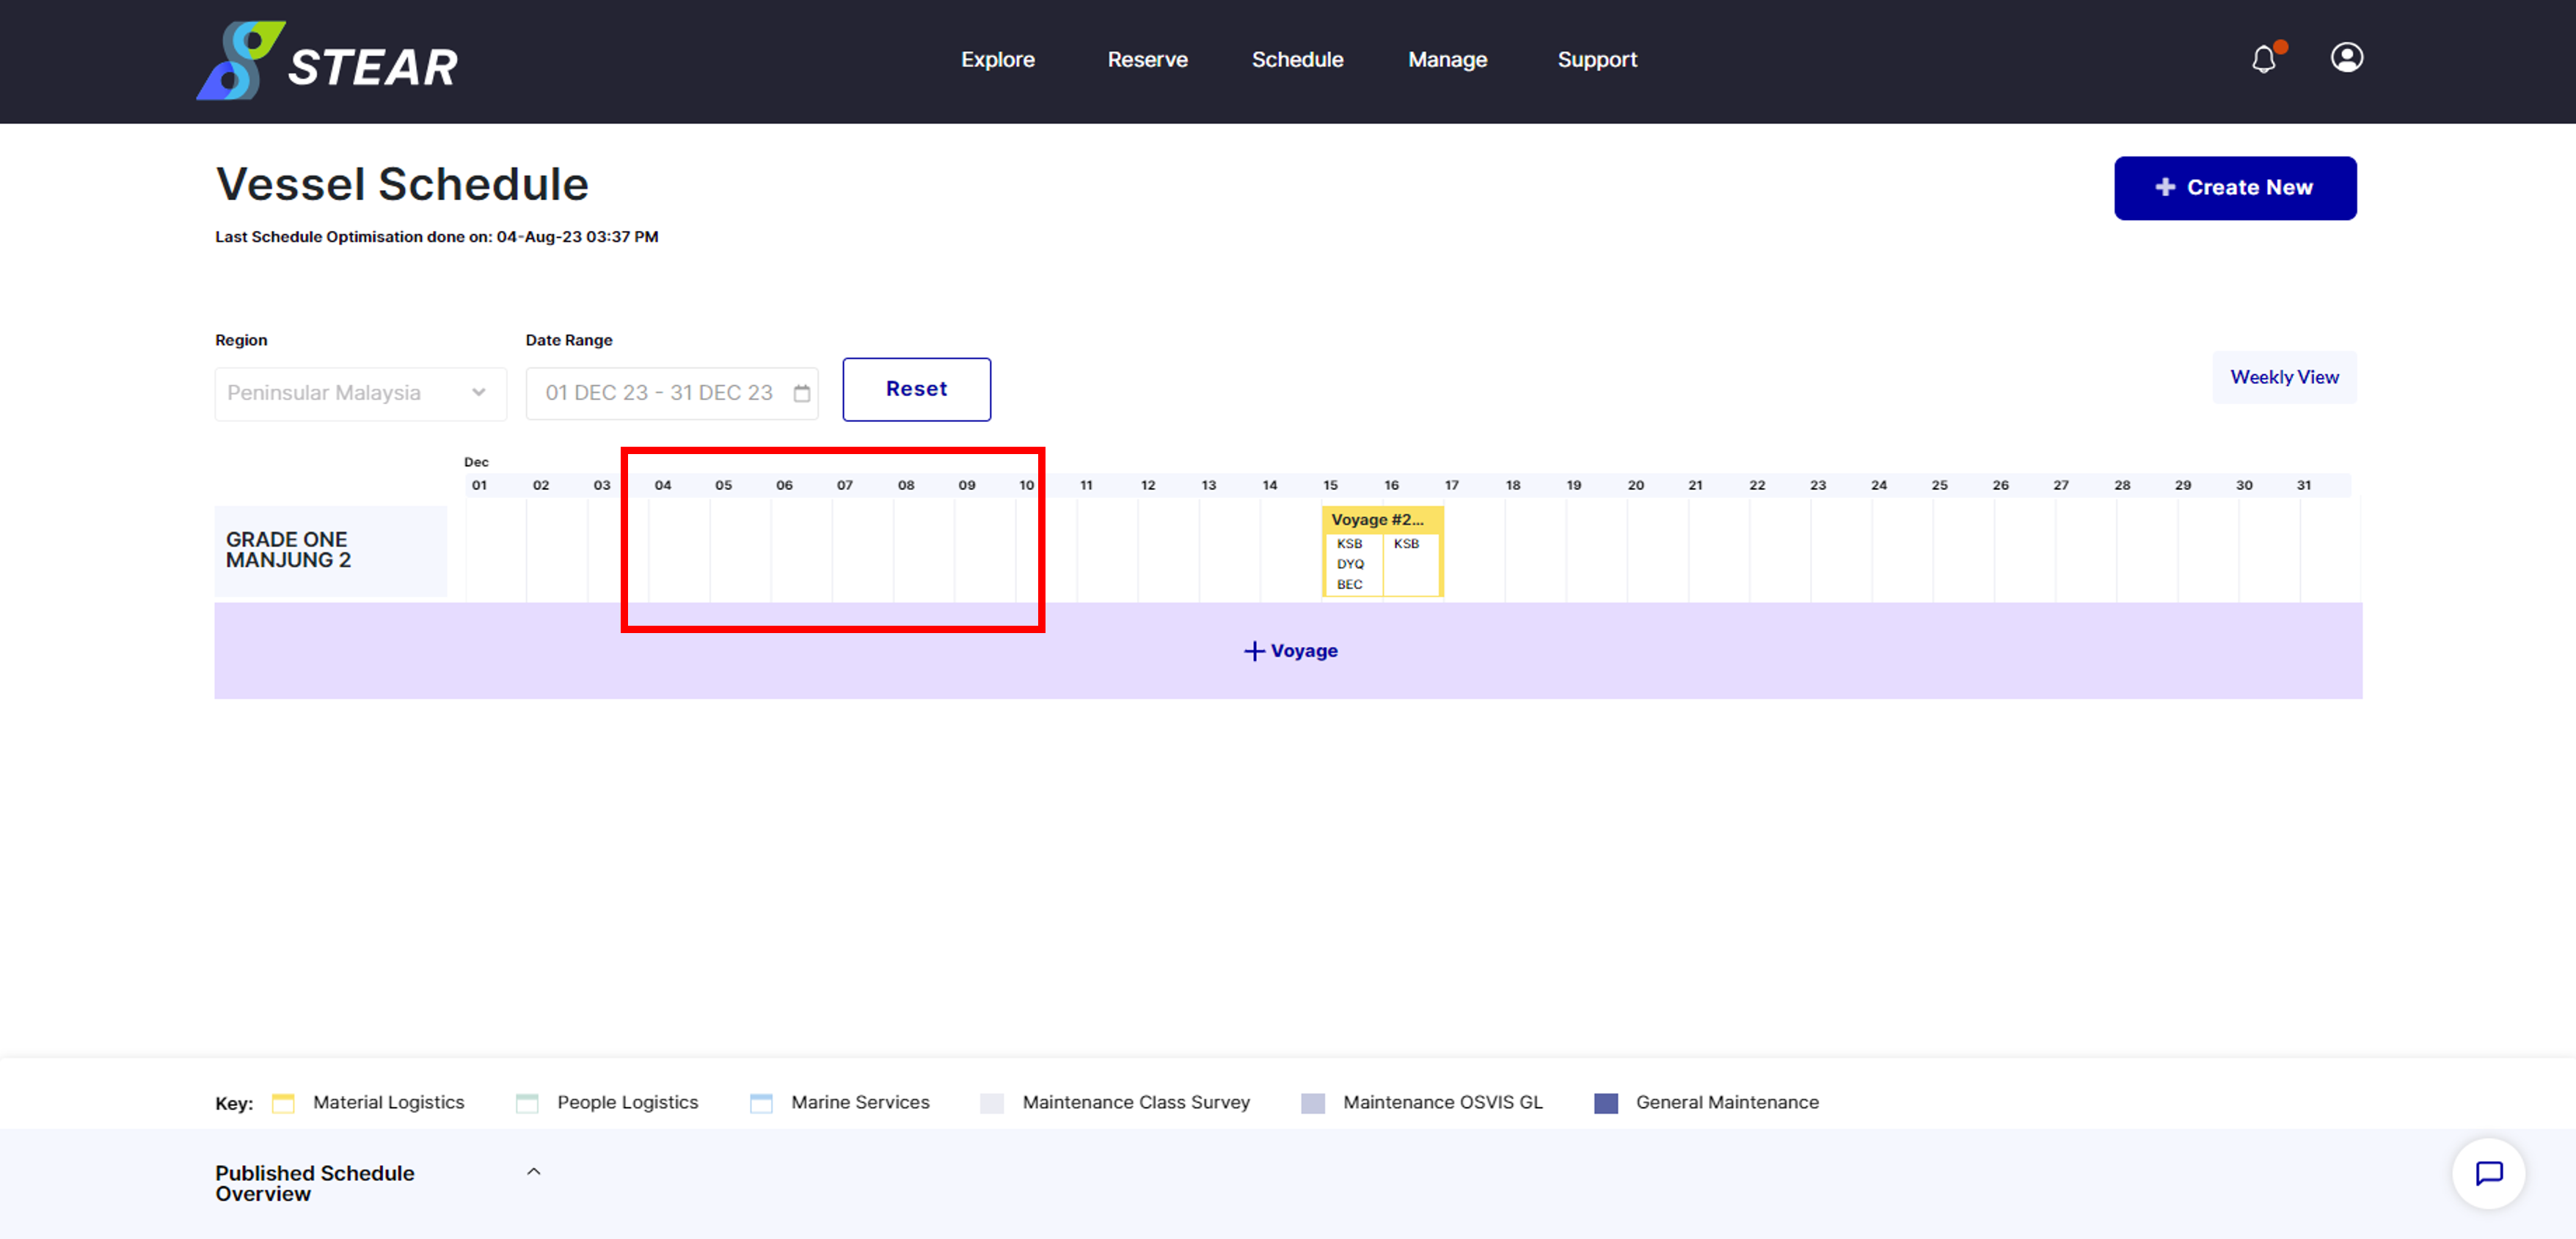Open the Date Range calendar icon
This screenshot has width=2576, height=1239.
point(801,393)
